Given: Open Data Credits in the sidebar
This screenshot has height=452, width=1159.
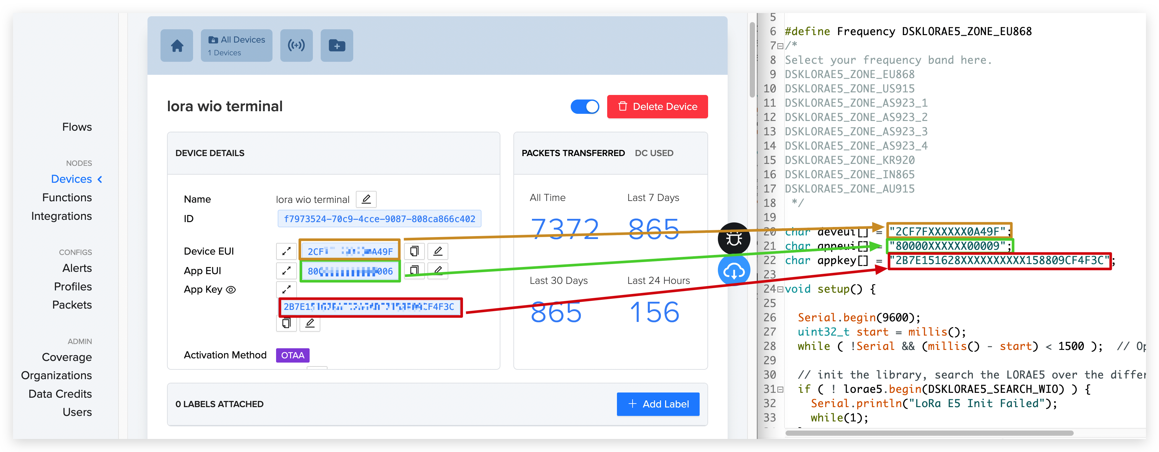Looking at the screenshot, I should click(x=60, y=394).
